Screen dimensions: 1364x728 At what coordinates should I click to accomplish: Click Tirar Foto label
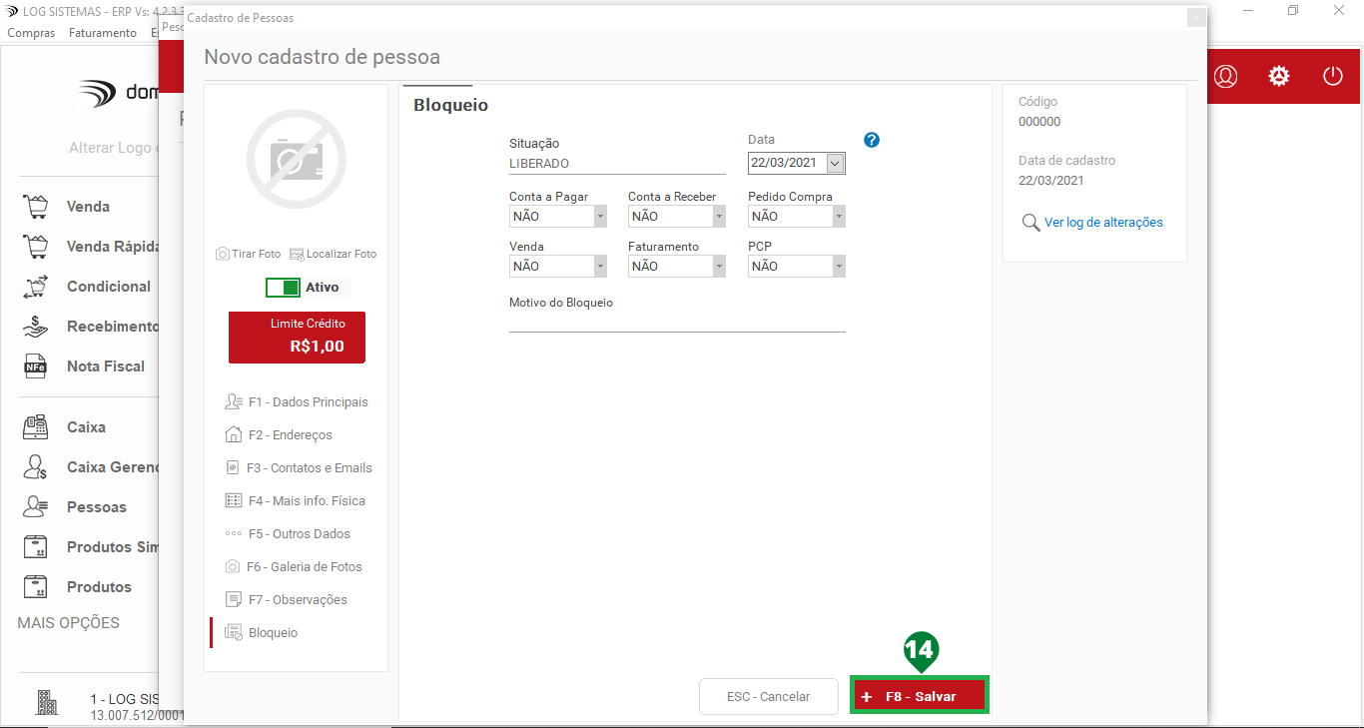pos(257,254)
